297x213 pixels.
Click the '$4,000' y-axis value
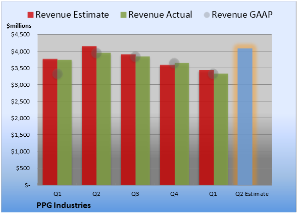[x=20, y=51]
